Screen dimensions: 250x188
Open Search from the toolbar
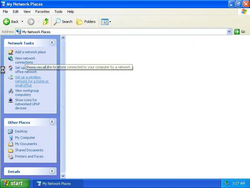63,22
